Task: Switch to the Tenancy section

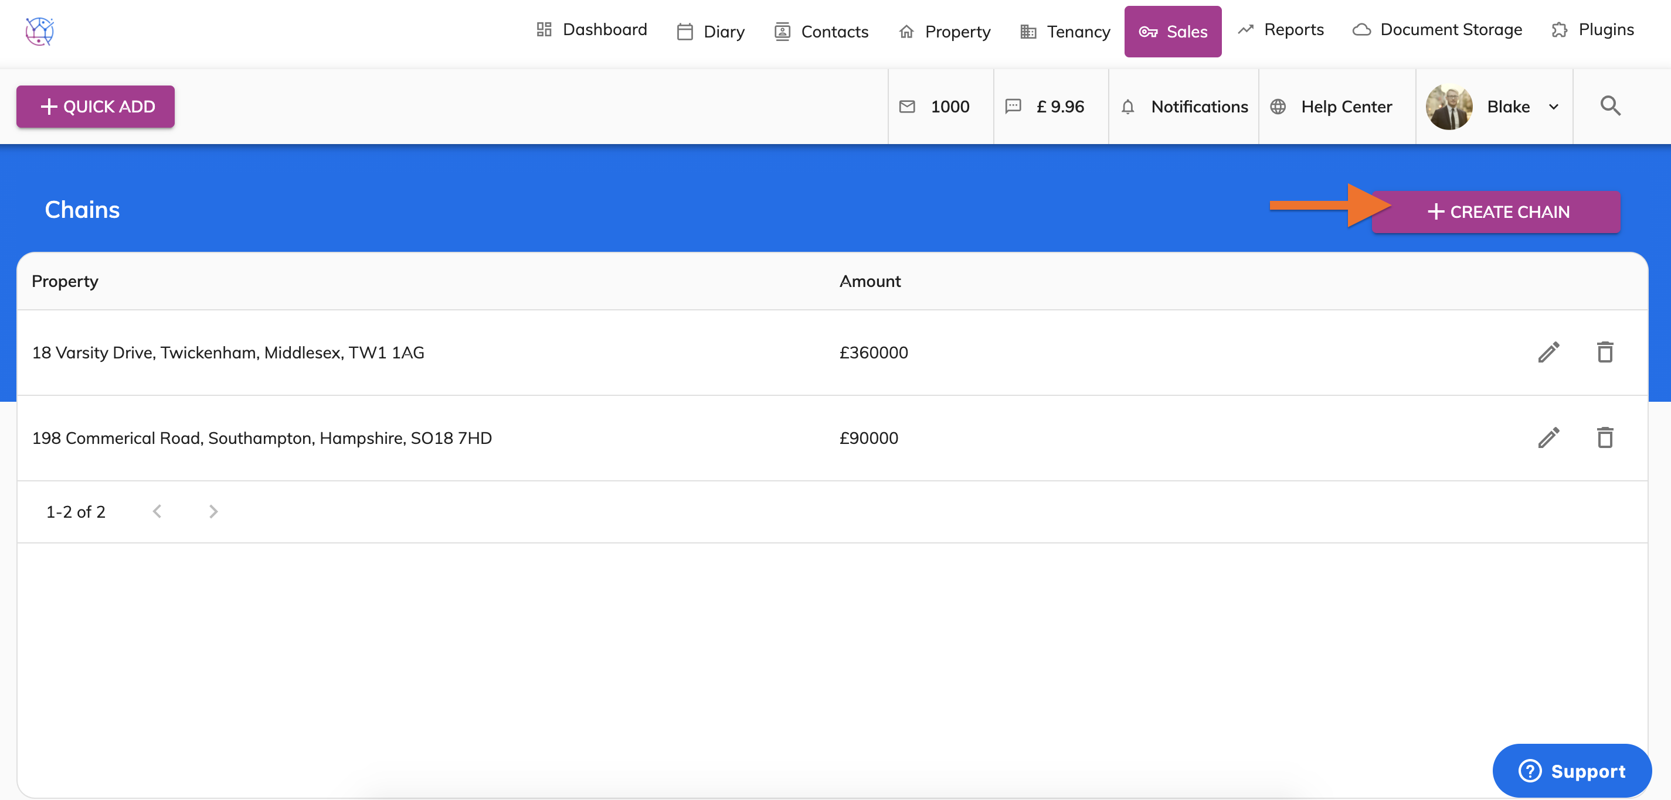Action: coord(1065,32)
